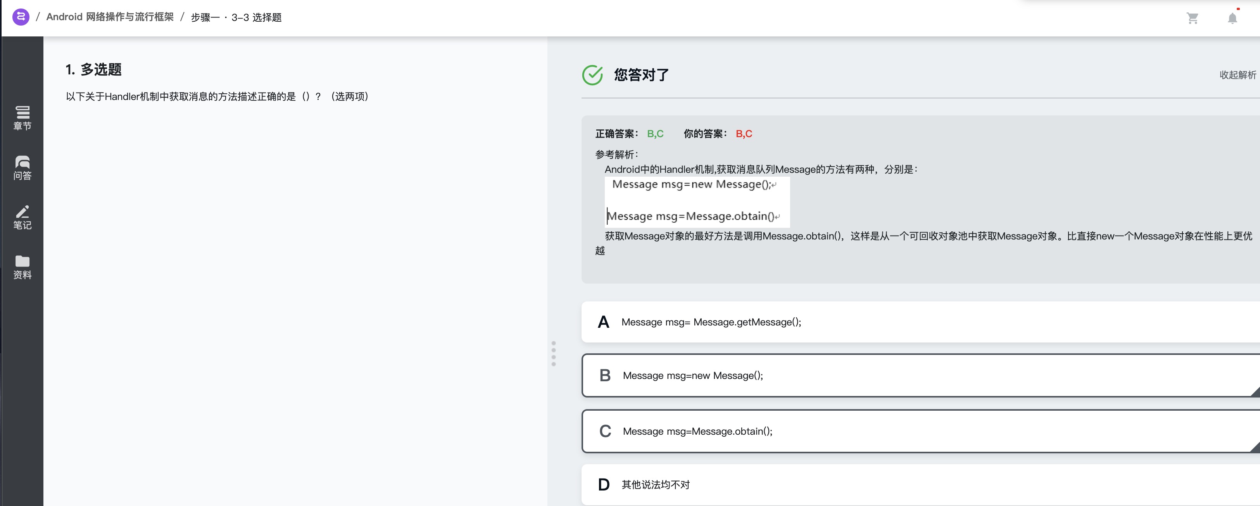Image resolution: width=1260 pixels, height=506 pixels.
Task: Select option D 其他说法均不对
Action: coord(920,484)
